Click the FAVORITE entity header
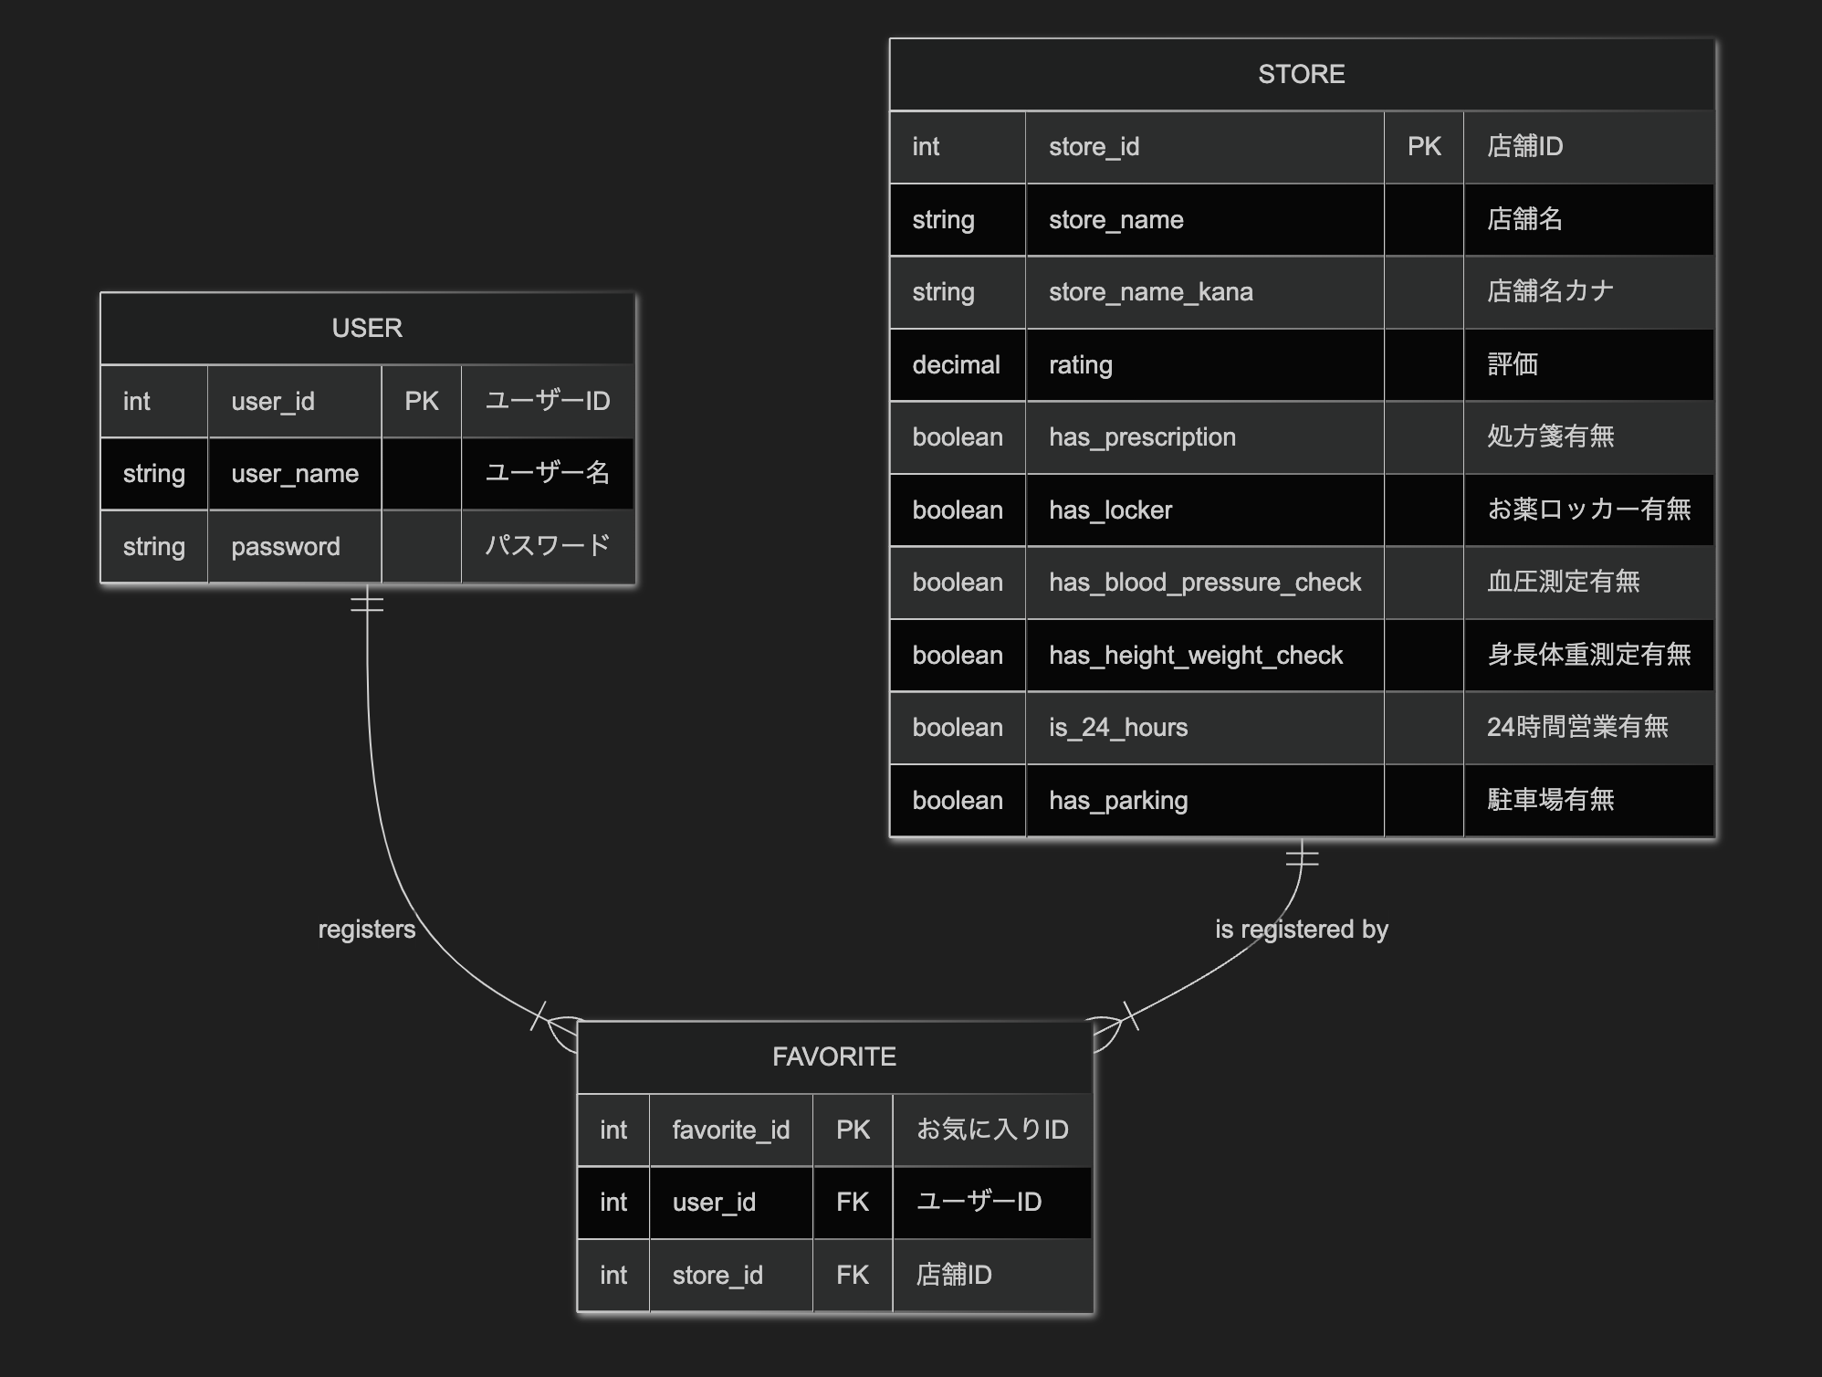The image size is (1822, 1377). tap(833, 1056)
